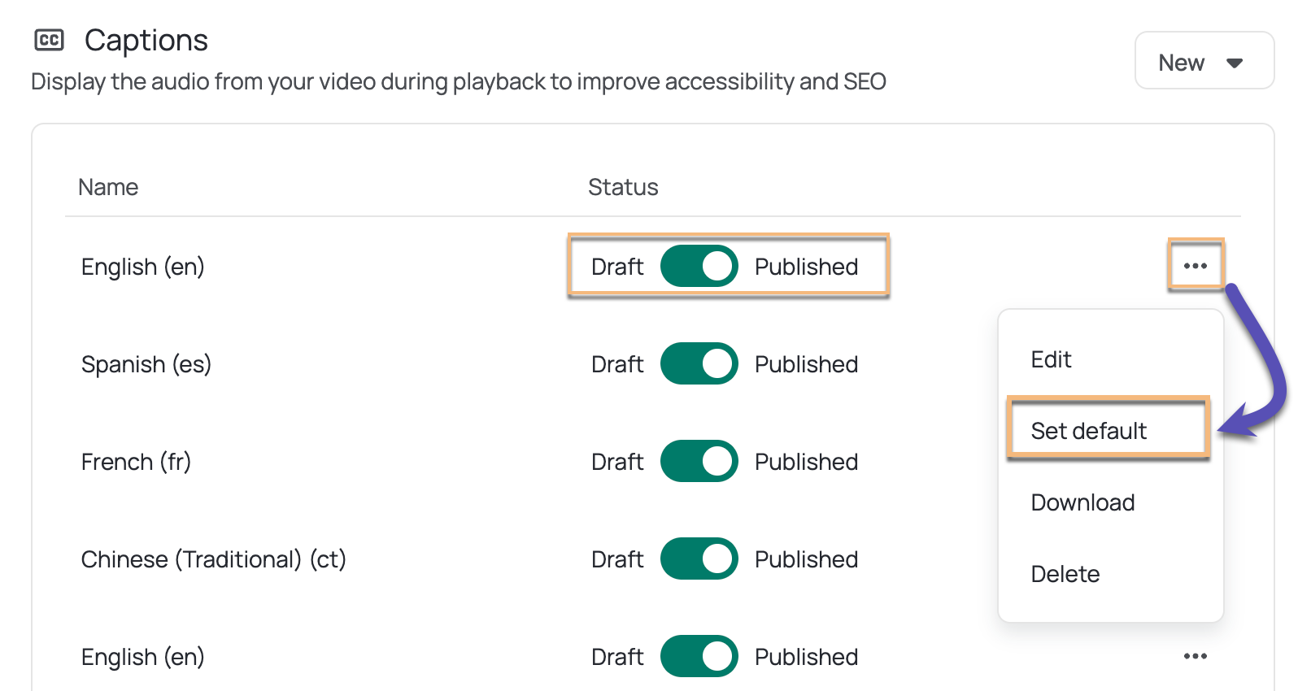
Task: Toggle publish status for Chinese (Traditional) (ct)
Action: (x=699, y=558)
